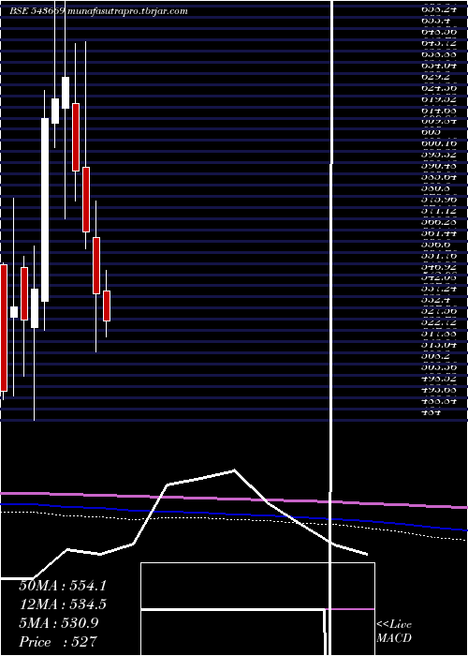Click the "Price : 527" readout

pos(58,642)
